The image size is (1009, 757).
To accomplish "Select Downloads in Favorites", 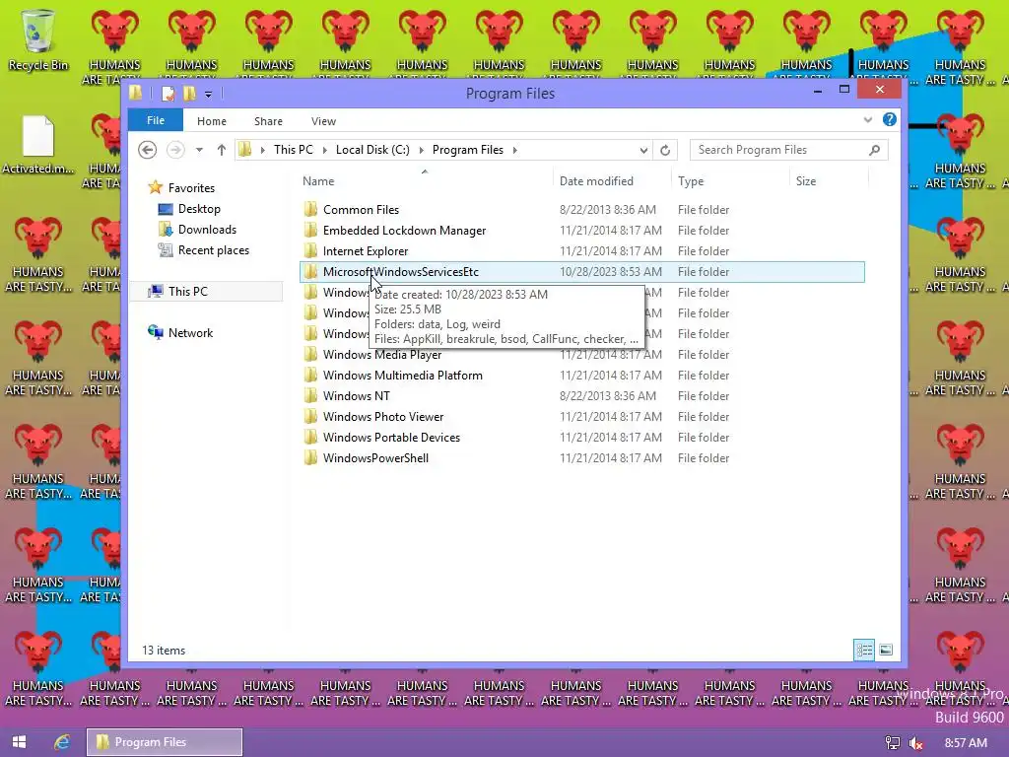I will point(207,229).
